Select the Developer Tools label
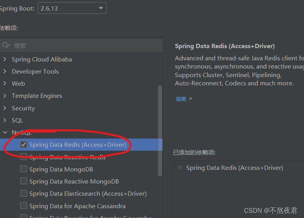The width and height of the screenshot is (304, 218). coord(35,72)
